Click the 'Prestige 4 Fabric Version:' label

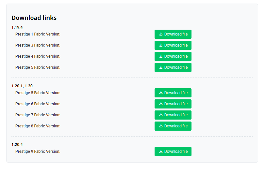tap(38, 56)
